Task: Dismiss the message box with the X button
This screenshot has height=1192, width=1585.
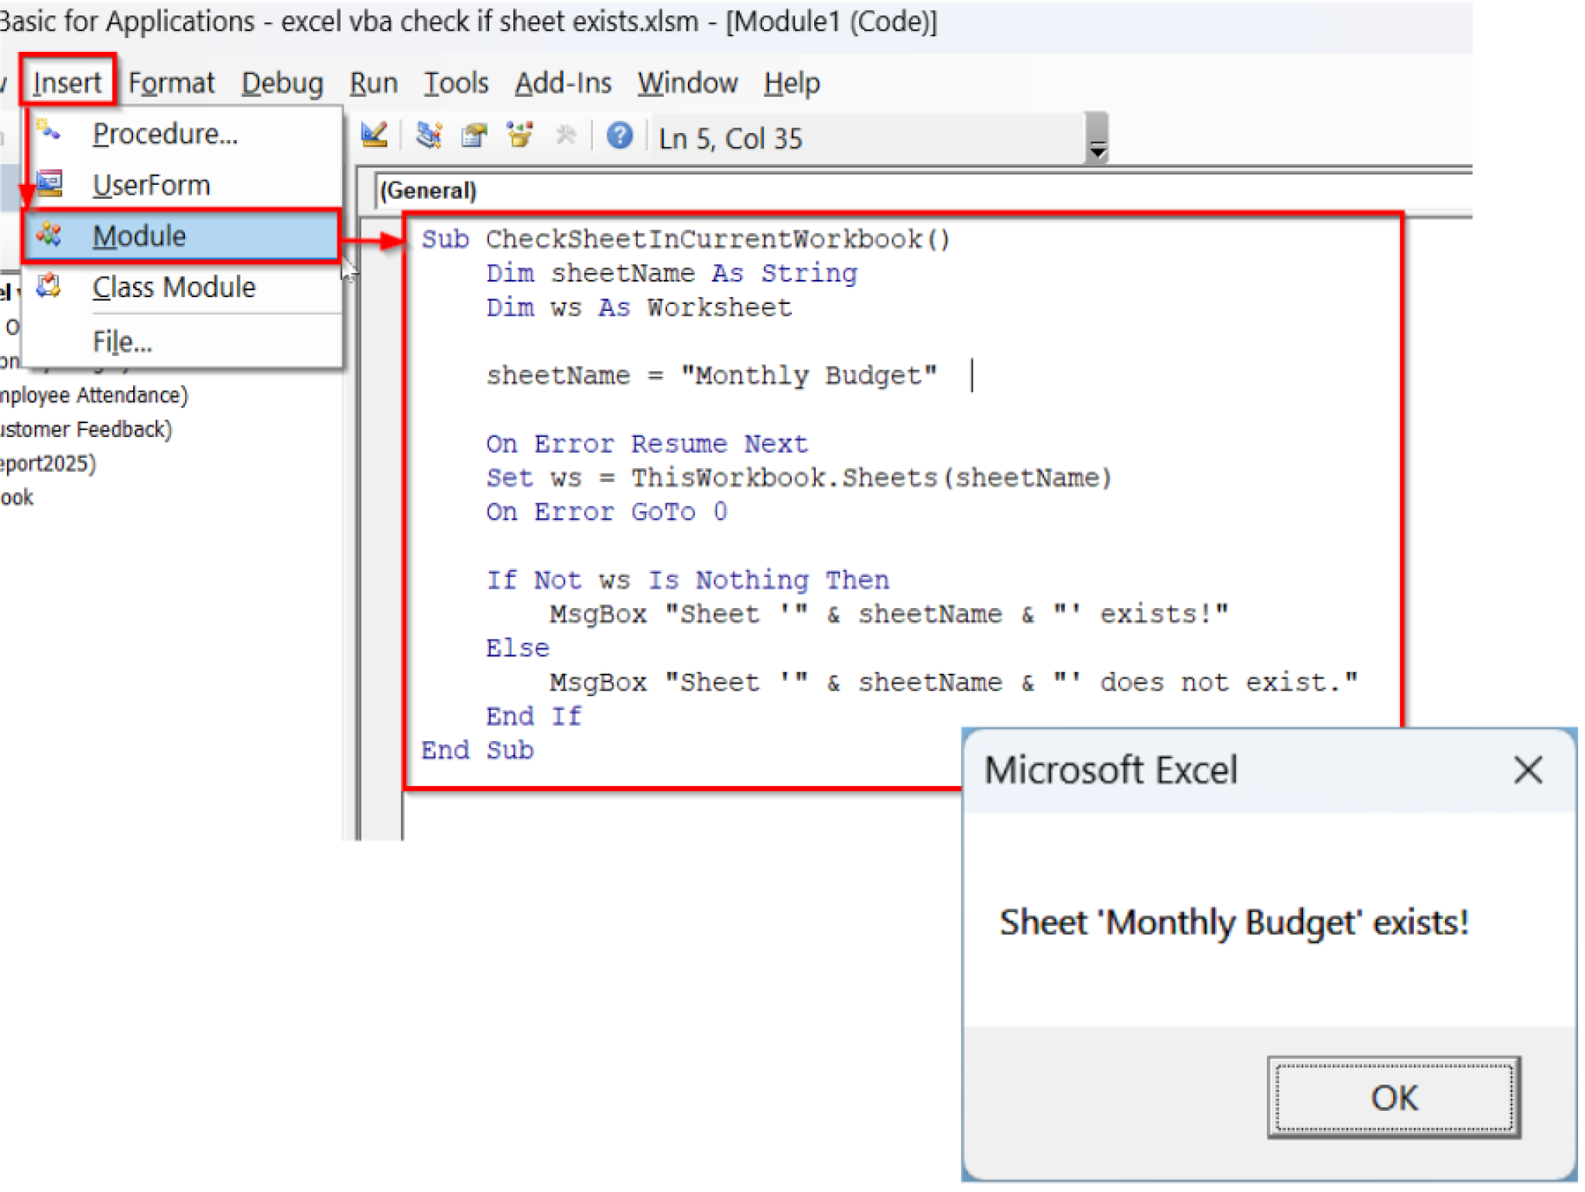Action: [1528, 770]
